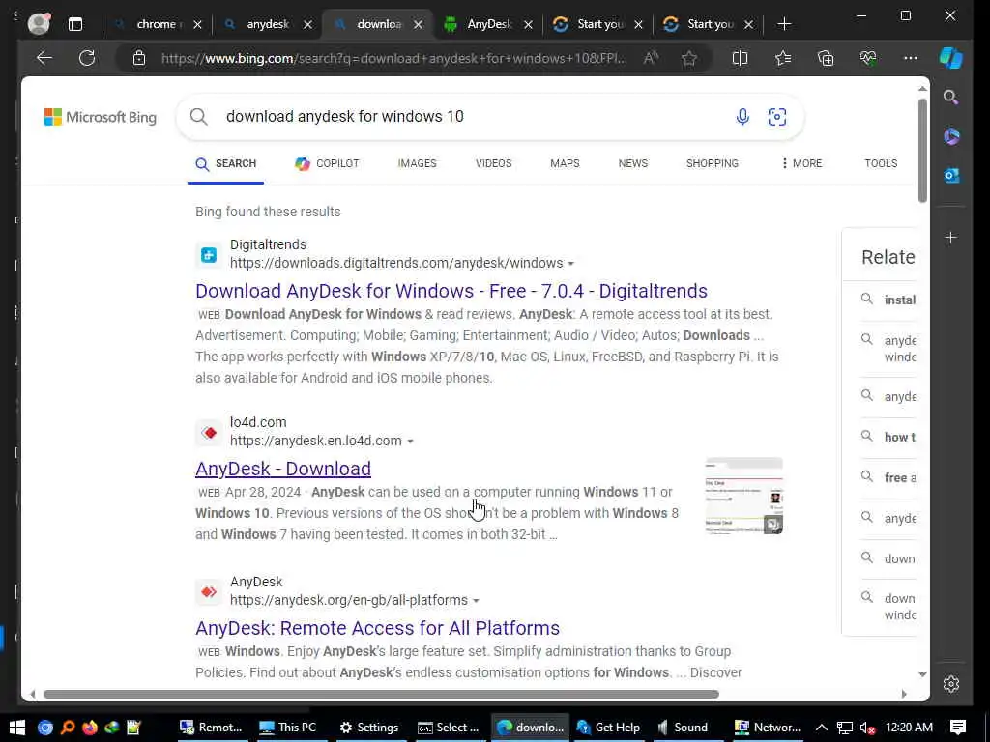Expand Digitaltrends URL dropdown arrow
The height and width of the screenshot is (742, 990).
pyautogui.click(x=570, y=264)
